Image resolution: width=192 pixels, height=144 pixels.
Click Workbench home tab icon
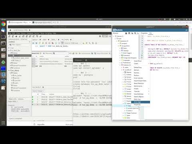10,30
